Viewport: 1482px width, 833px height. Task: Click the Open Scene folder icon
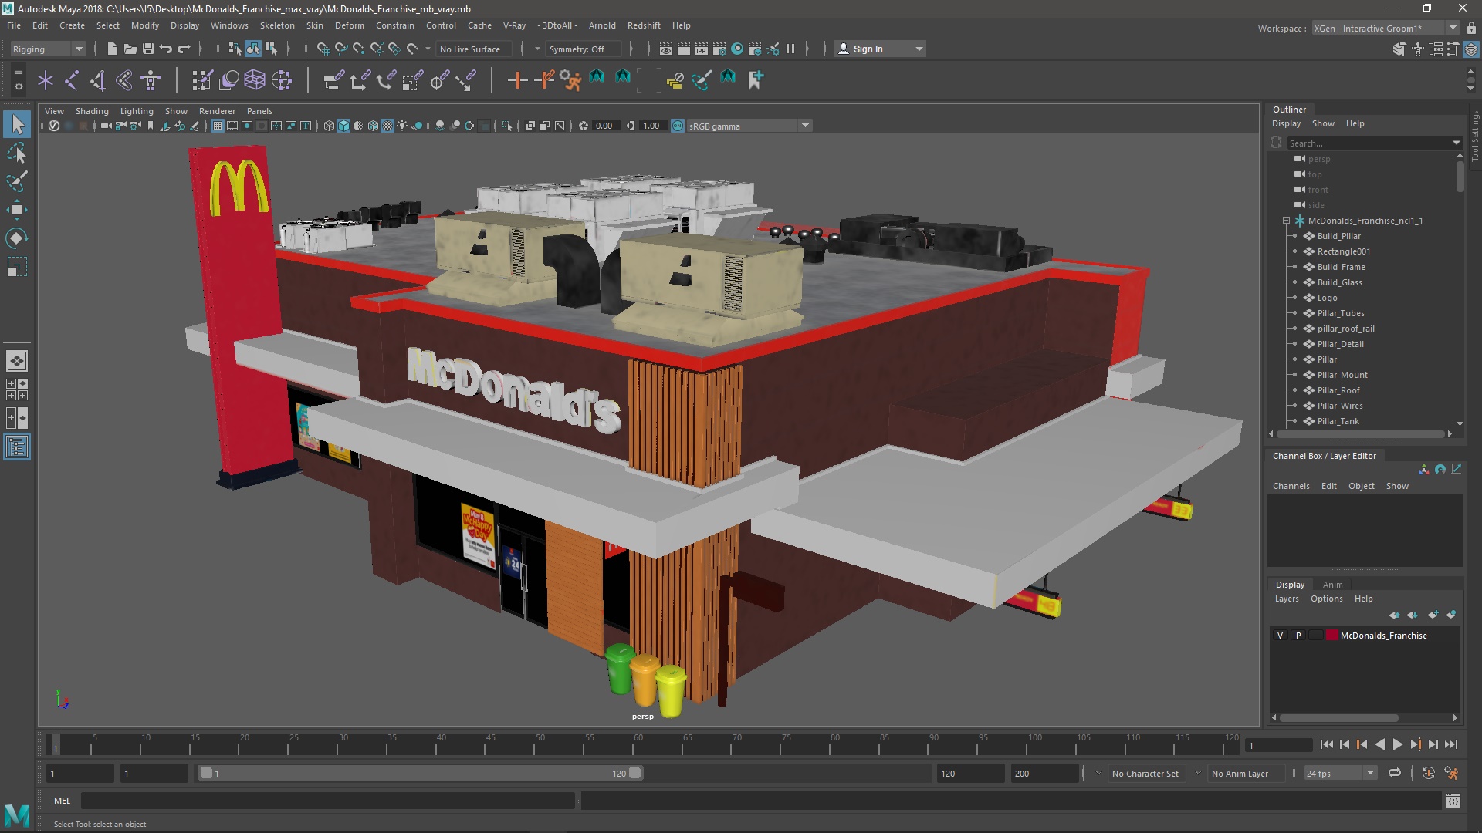(x=130, y=49)
